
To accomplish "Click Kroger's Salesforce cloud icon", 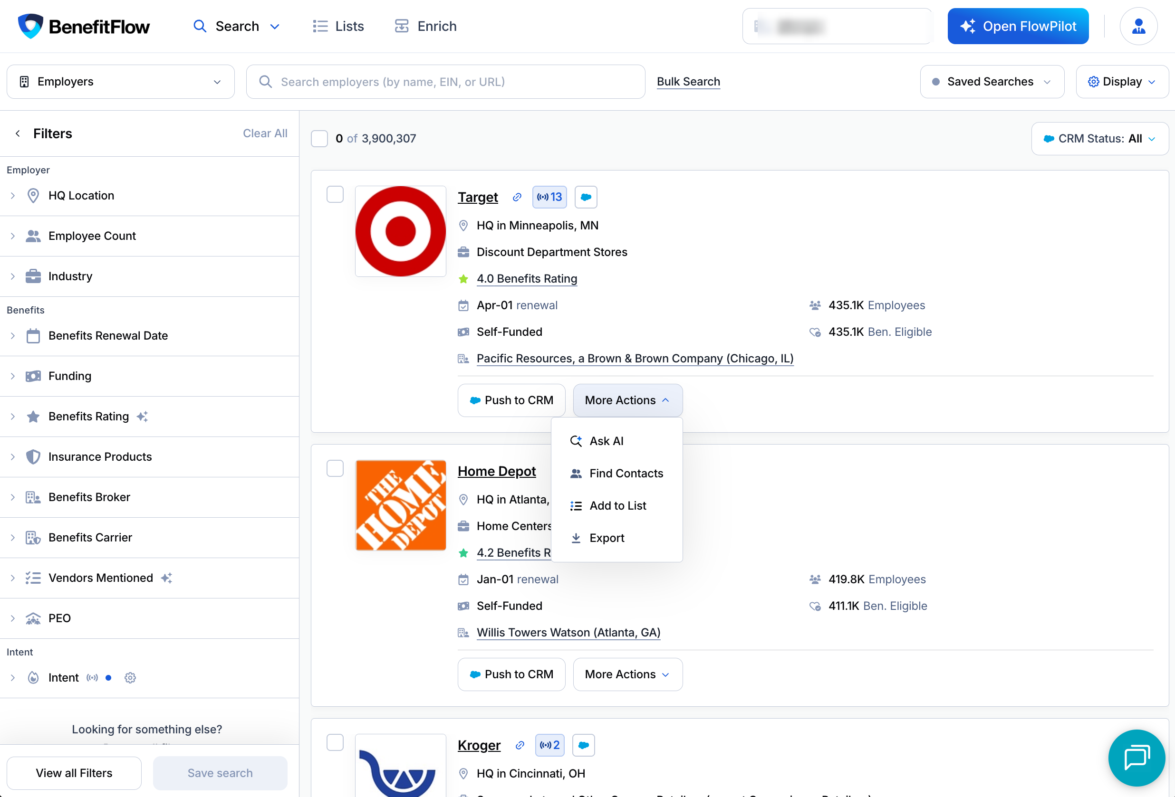I will pos(583,745).
